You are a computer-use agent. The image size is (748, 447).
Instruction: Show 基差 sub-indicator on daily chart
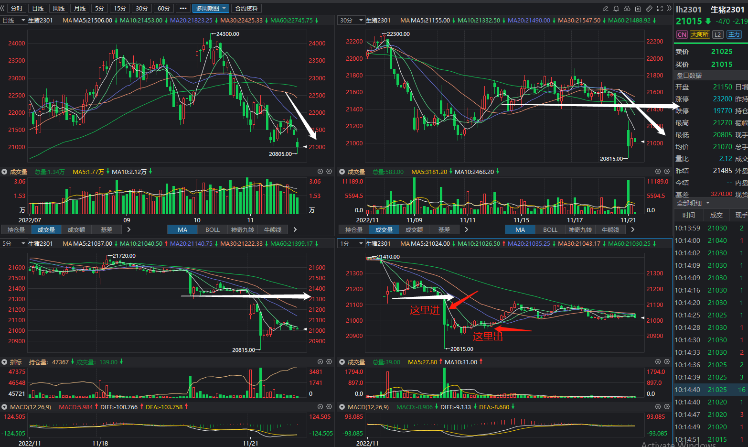coord(107,230)
